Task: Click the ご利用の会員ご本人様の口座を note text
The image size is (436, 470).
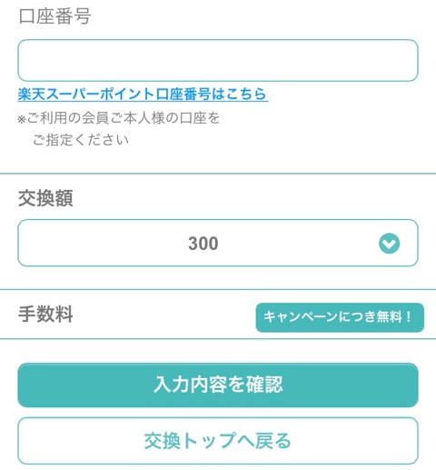Action: point(124,117)
